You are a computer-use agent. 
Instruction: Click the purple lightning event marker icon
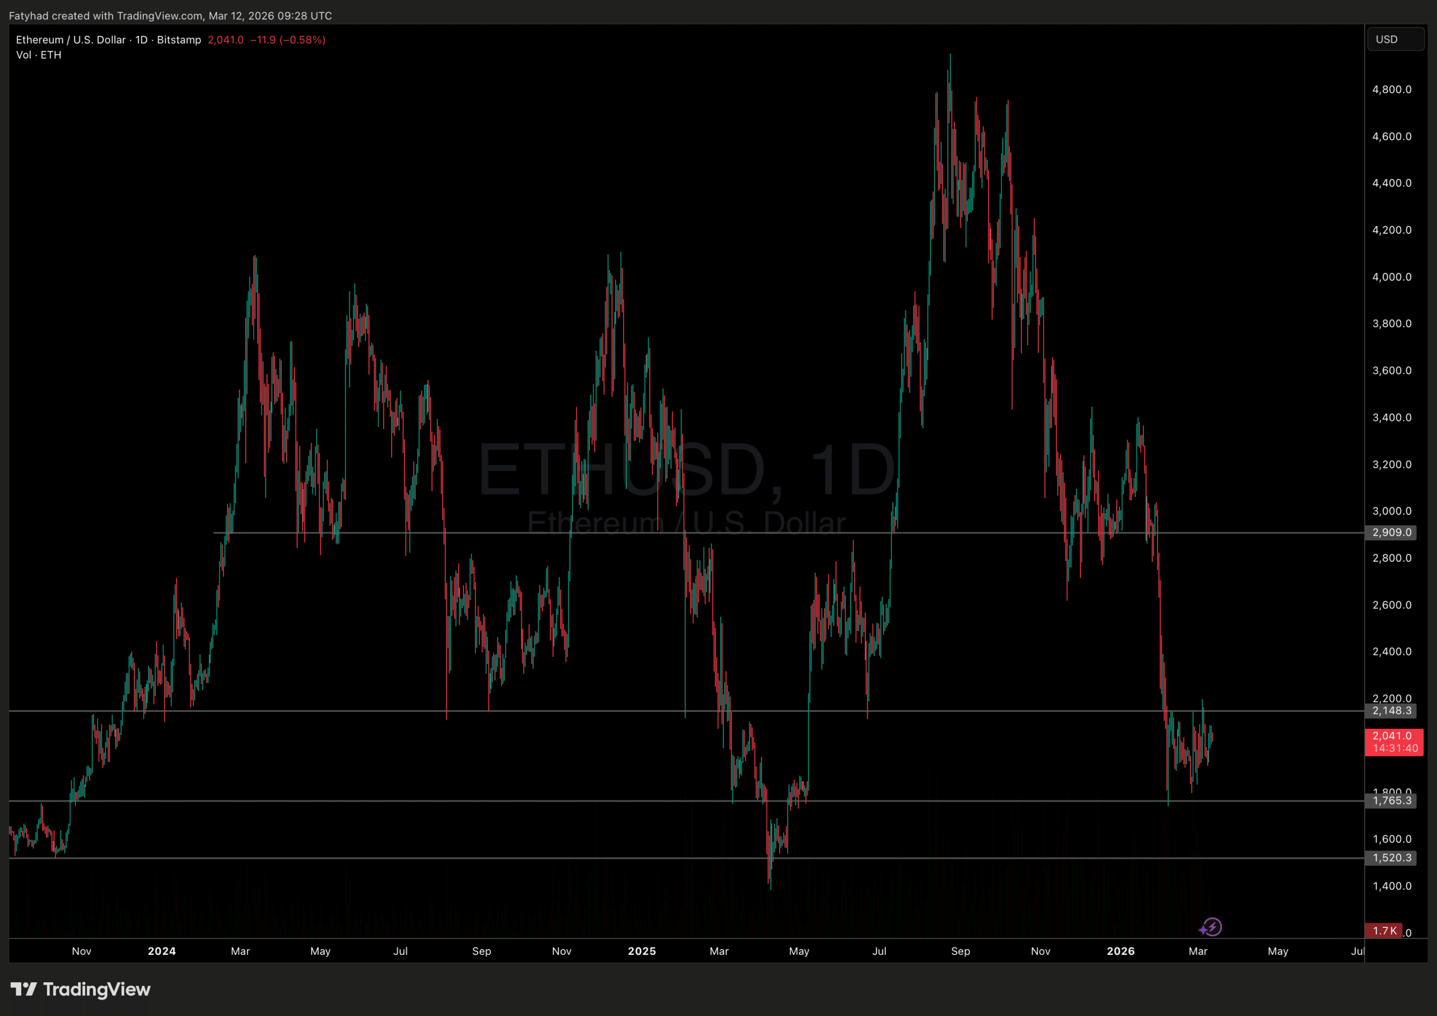[x=1212, y=927]
